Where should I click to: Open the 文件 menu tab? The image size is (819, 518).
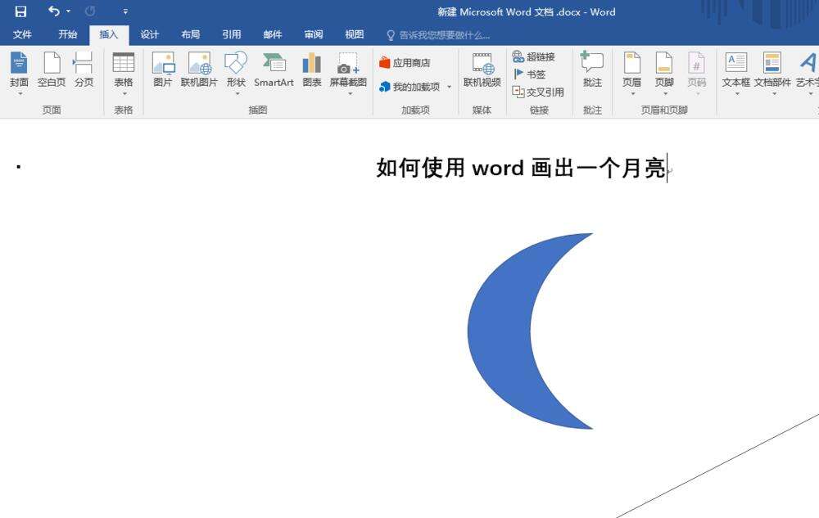[22, 34]
